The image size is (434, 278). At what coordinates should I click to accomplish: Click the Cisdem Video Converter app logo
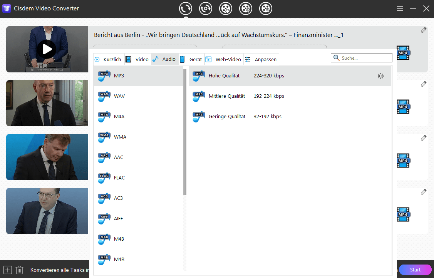point(7,8)
